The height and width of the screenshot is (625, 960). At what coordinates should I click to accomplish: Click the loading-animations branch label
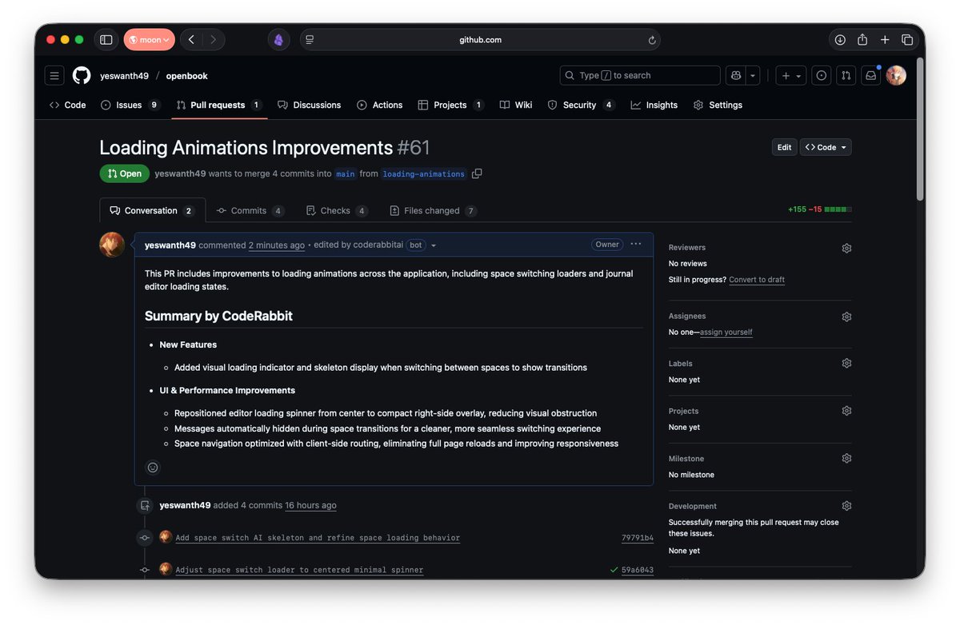pyautogui.click(x=423, y=173)
